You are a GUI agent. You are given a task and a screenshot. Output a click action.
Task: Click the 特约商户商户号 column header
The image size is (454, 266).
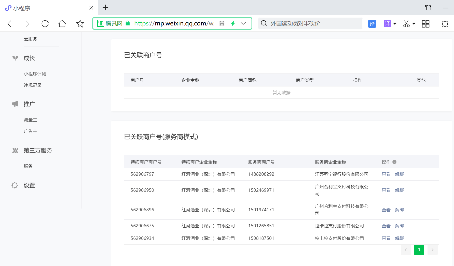coord(146,162)
